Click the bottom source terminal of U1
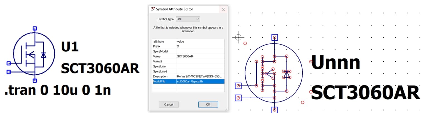Image resolution: width=424 pixels, height=113 pixels. 35,80
